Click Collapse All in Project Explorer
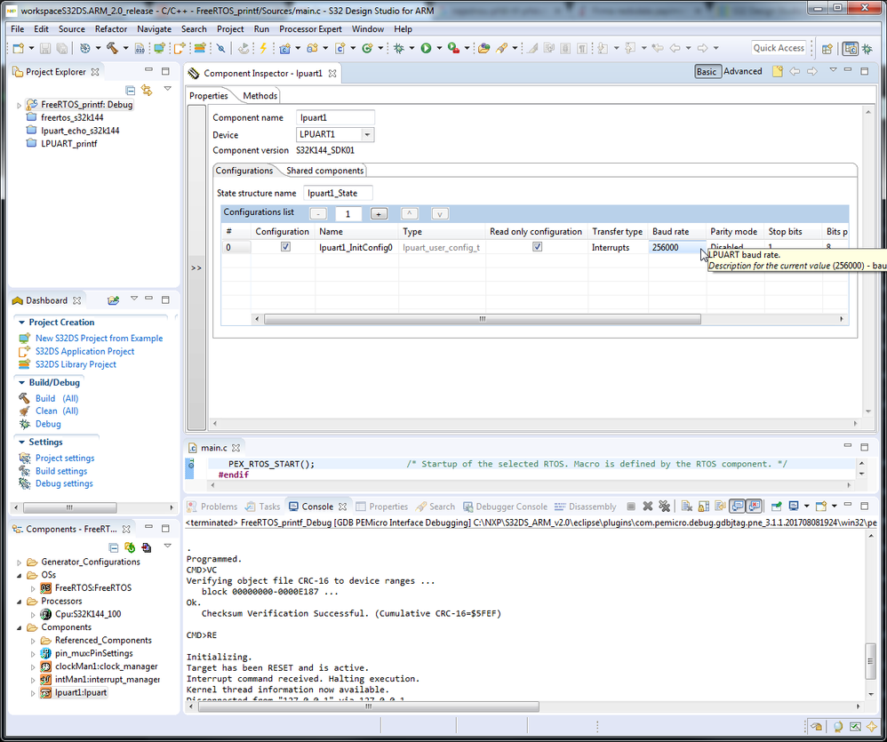This screenshot has height=742, width=887. (130, 91)
